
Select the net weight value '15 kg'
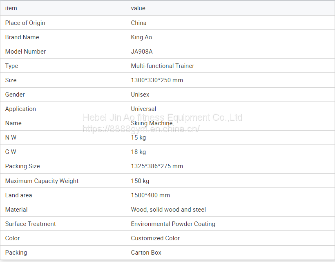click(138, 138)
